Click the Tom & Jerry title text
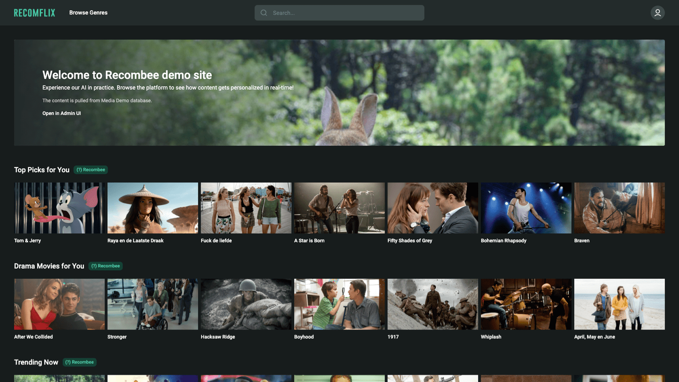 pos(28,241)
